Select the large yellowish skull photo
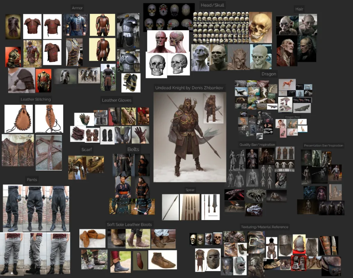Viewport: 353px width, 278px height. pos(260,28)
